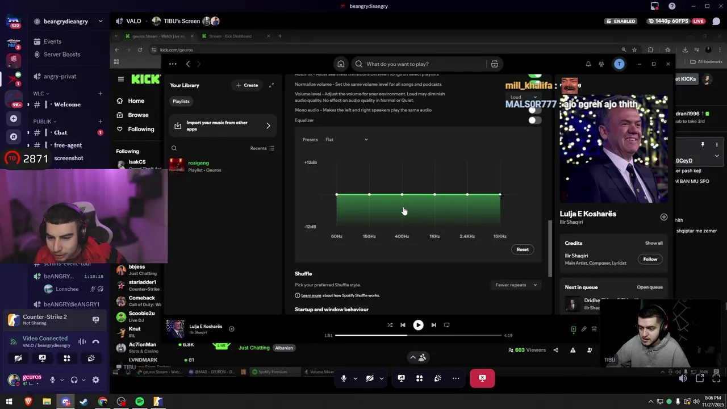
Task: Share screen from Discord voice panel
Action: pyautogui.click(x=43, y=358)
